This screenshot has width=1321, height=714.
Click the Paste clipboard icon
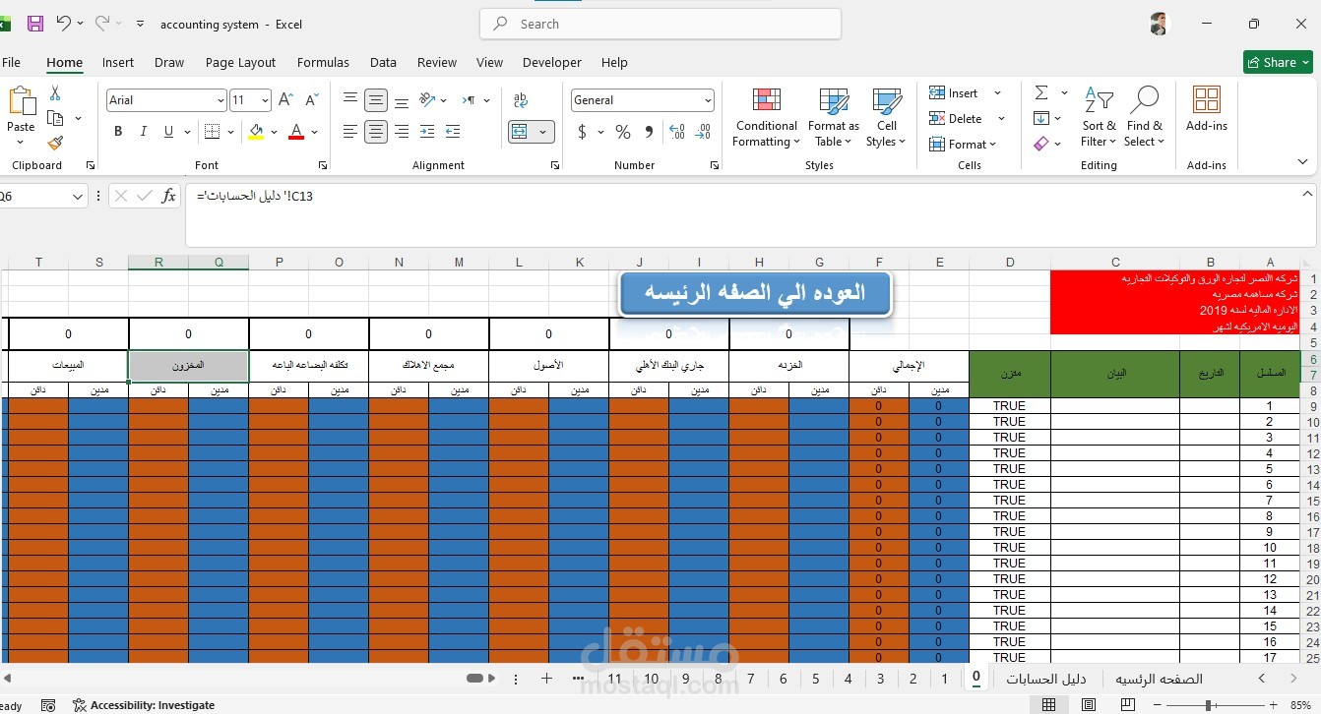coord(21,101)
